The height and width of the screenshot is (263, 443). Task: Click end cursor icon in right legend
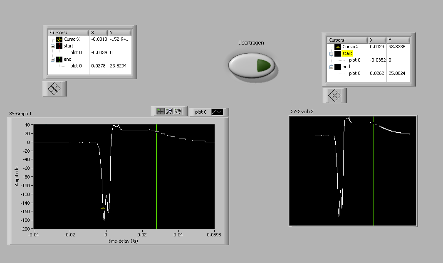click(x=338, y=67)
